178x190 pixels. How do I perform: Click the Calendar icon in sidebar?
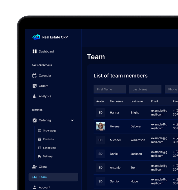click(x=34, y=75)
